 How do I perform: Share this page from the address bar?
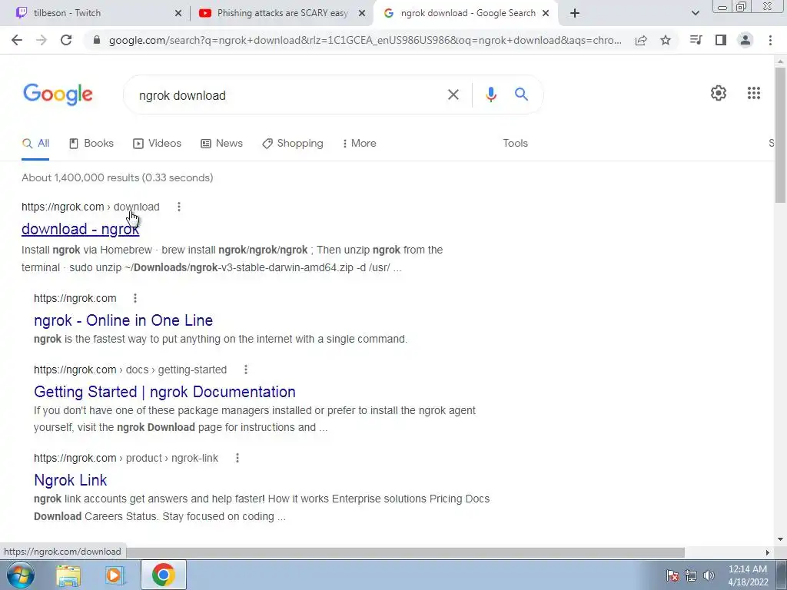pyautogui.click(x=641, y=40)
